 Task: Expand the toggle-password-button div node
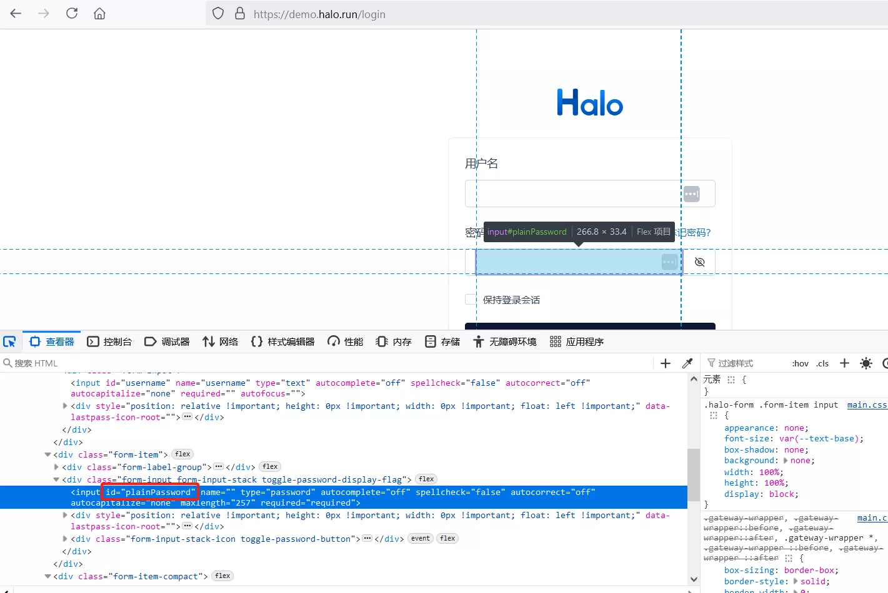point(66,539)
